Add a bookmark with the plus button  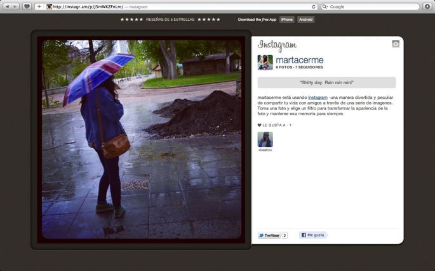[39, 6]
